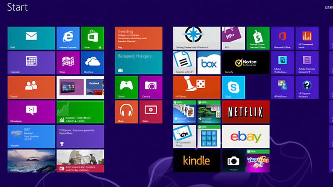Open the SkyDrive tile

(x=92, y=63)
